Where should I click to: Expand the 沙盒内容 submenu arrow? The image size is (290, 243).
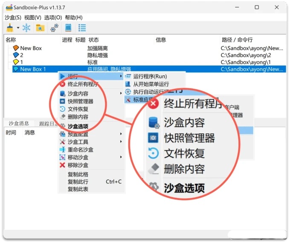(x=121, y=93)
